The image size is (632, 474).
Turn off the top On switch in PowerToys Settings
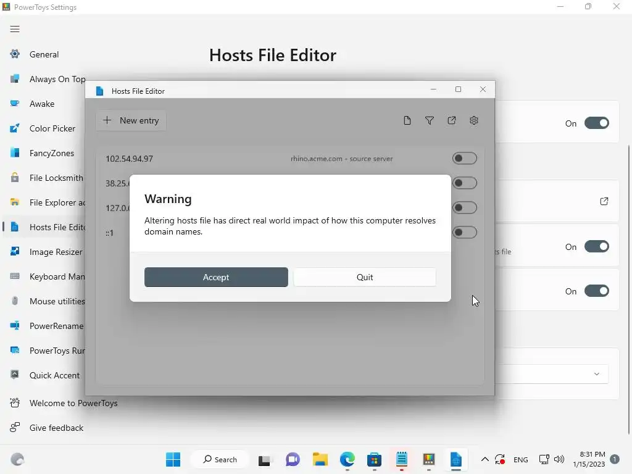[597, 123]
